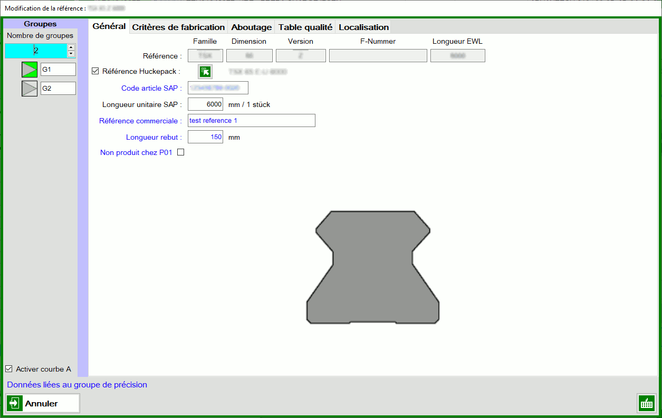Viewport: 662px width, 418px height.
Task: Click the G1 group name field
Action: pos(58,69)
